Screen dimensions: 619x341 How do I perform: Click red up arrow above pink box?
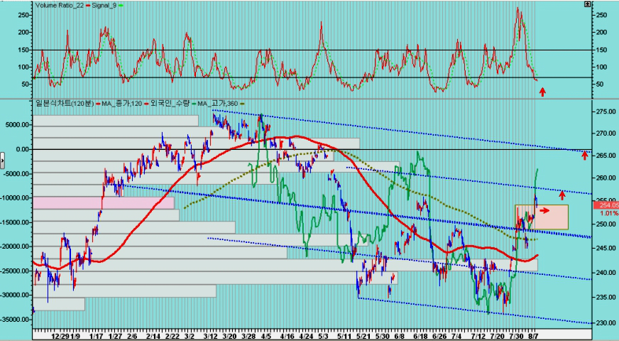pos(562,195)
